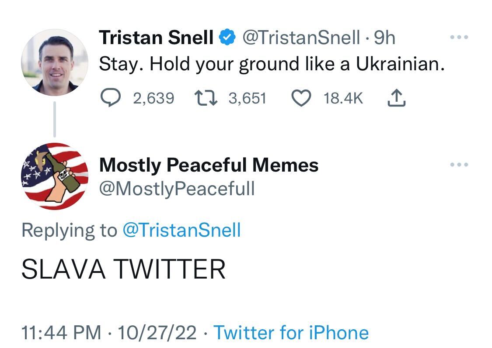Viewport: 492px width, 348px height.
Task: Open more options on Mostly Peaceful Memes reply
Action: (x=459, y=165)
